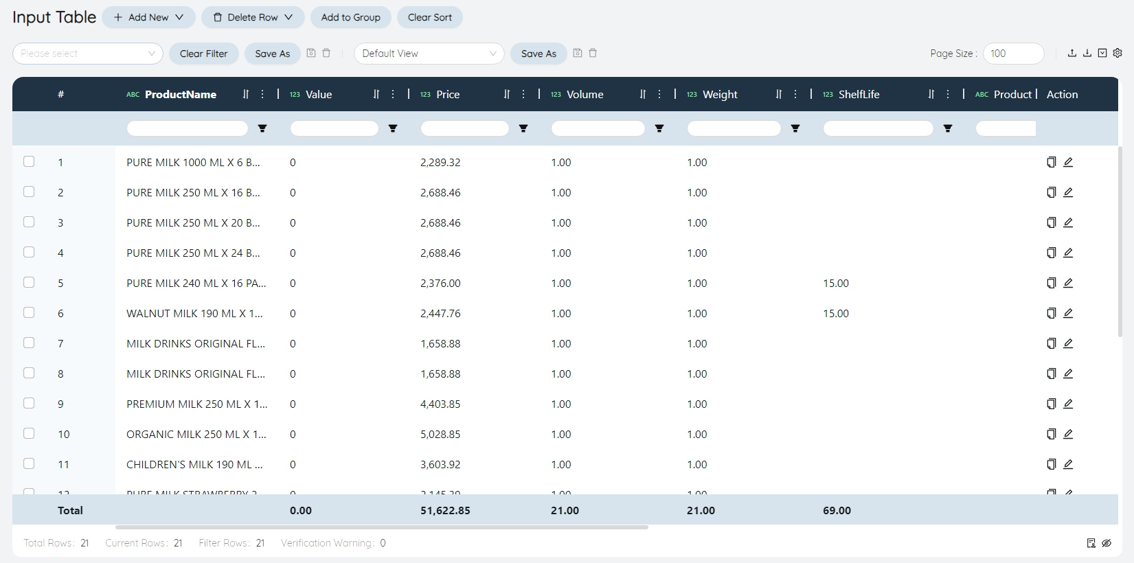
Task: Click Save As next to Clear Filter
Action: (273, 54)
